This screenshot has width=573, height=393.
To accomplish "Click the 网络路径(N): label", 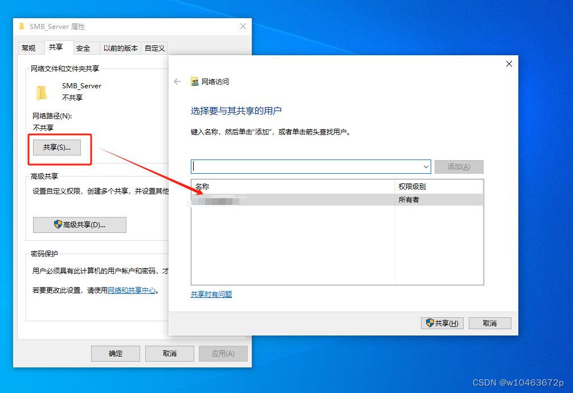I will pos(52,116).
